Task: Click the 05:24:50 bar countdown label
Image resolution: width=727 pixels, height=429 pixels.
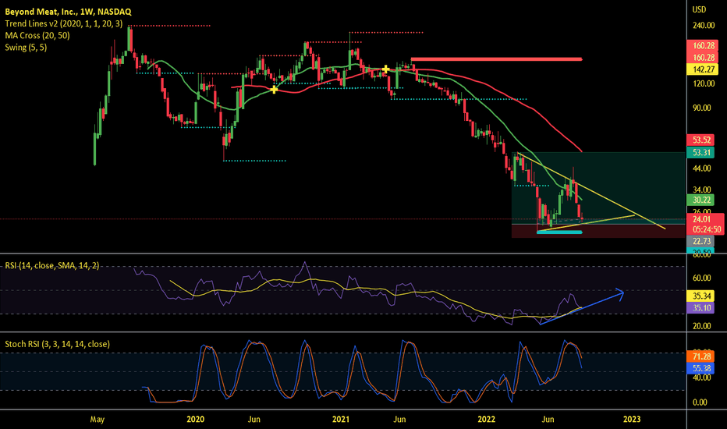Action: [x=707, y=229]
